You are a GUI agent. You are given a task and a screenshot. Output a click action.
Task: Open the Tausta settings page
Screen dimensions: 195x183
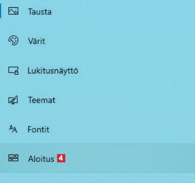click(97, 11)
